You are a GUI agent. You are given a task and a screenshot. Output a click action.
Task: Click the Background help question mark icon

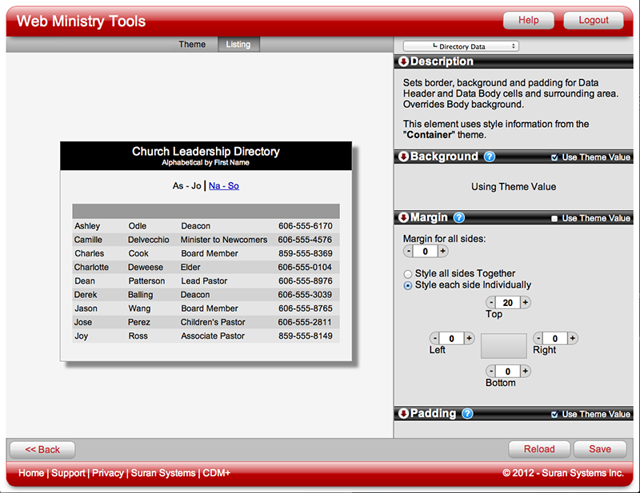pos(490,157)
